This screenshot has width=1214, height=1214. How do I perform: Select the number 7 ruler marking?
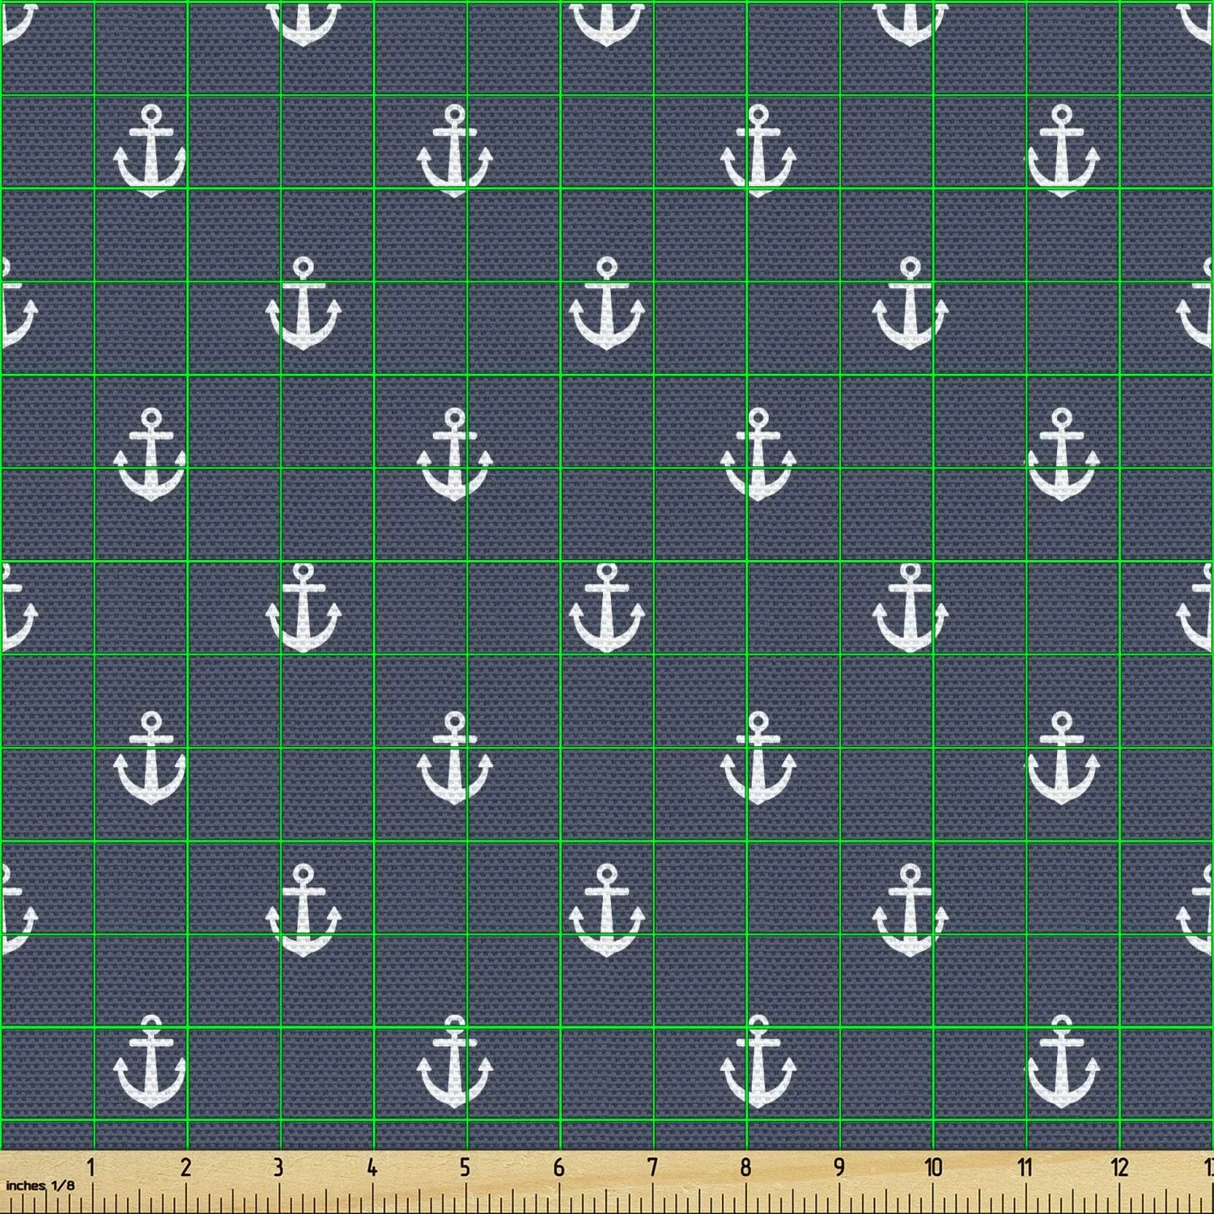[652, 1168]
